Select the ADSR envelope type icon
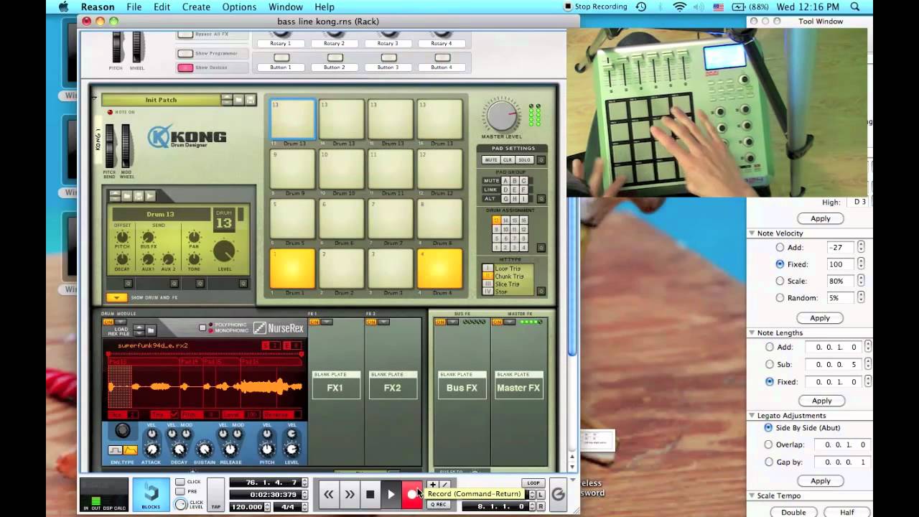The image size is (919, 517). [x=130, y=450]
